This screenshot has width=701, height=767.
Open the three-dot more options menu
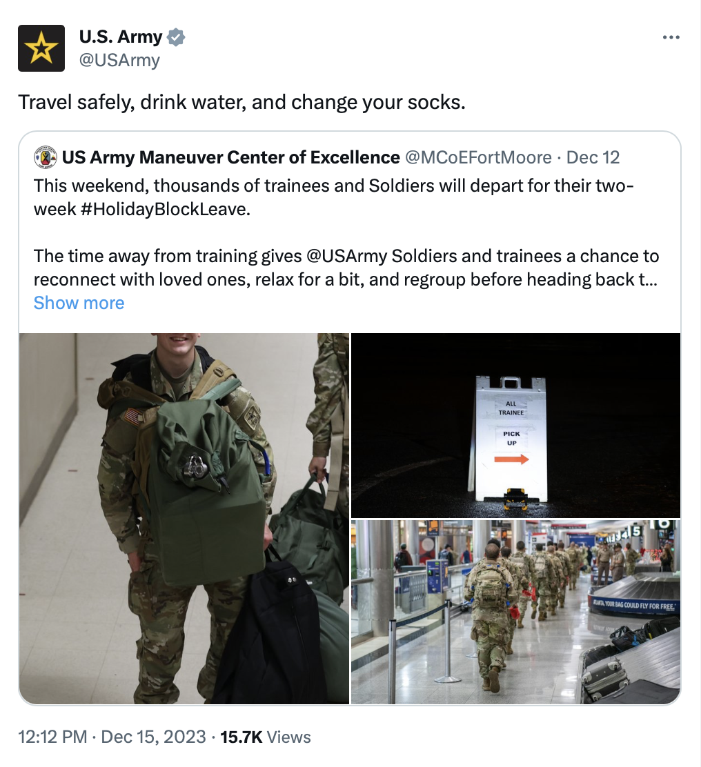click(x=671, y=37)
